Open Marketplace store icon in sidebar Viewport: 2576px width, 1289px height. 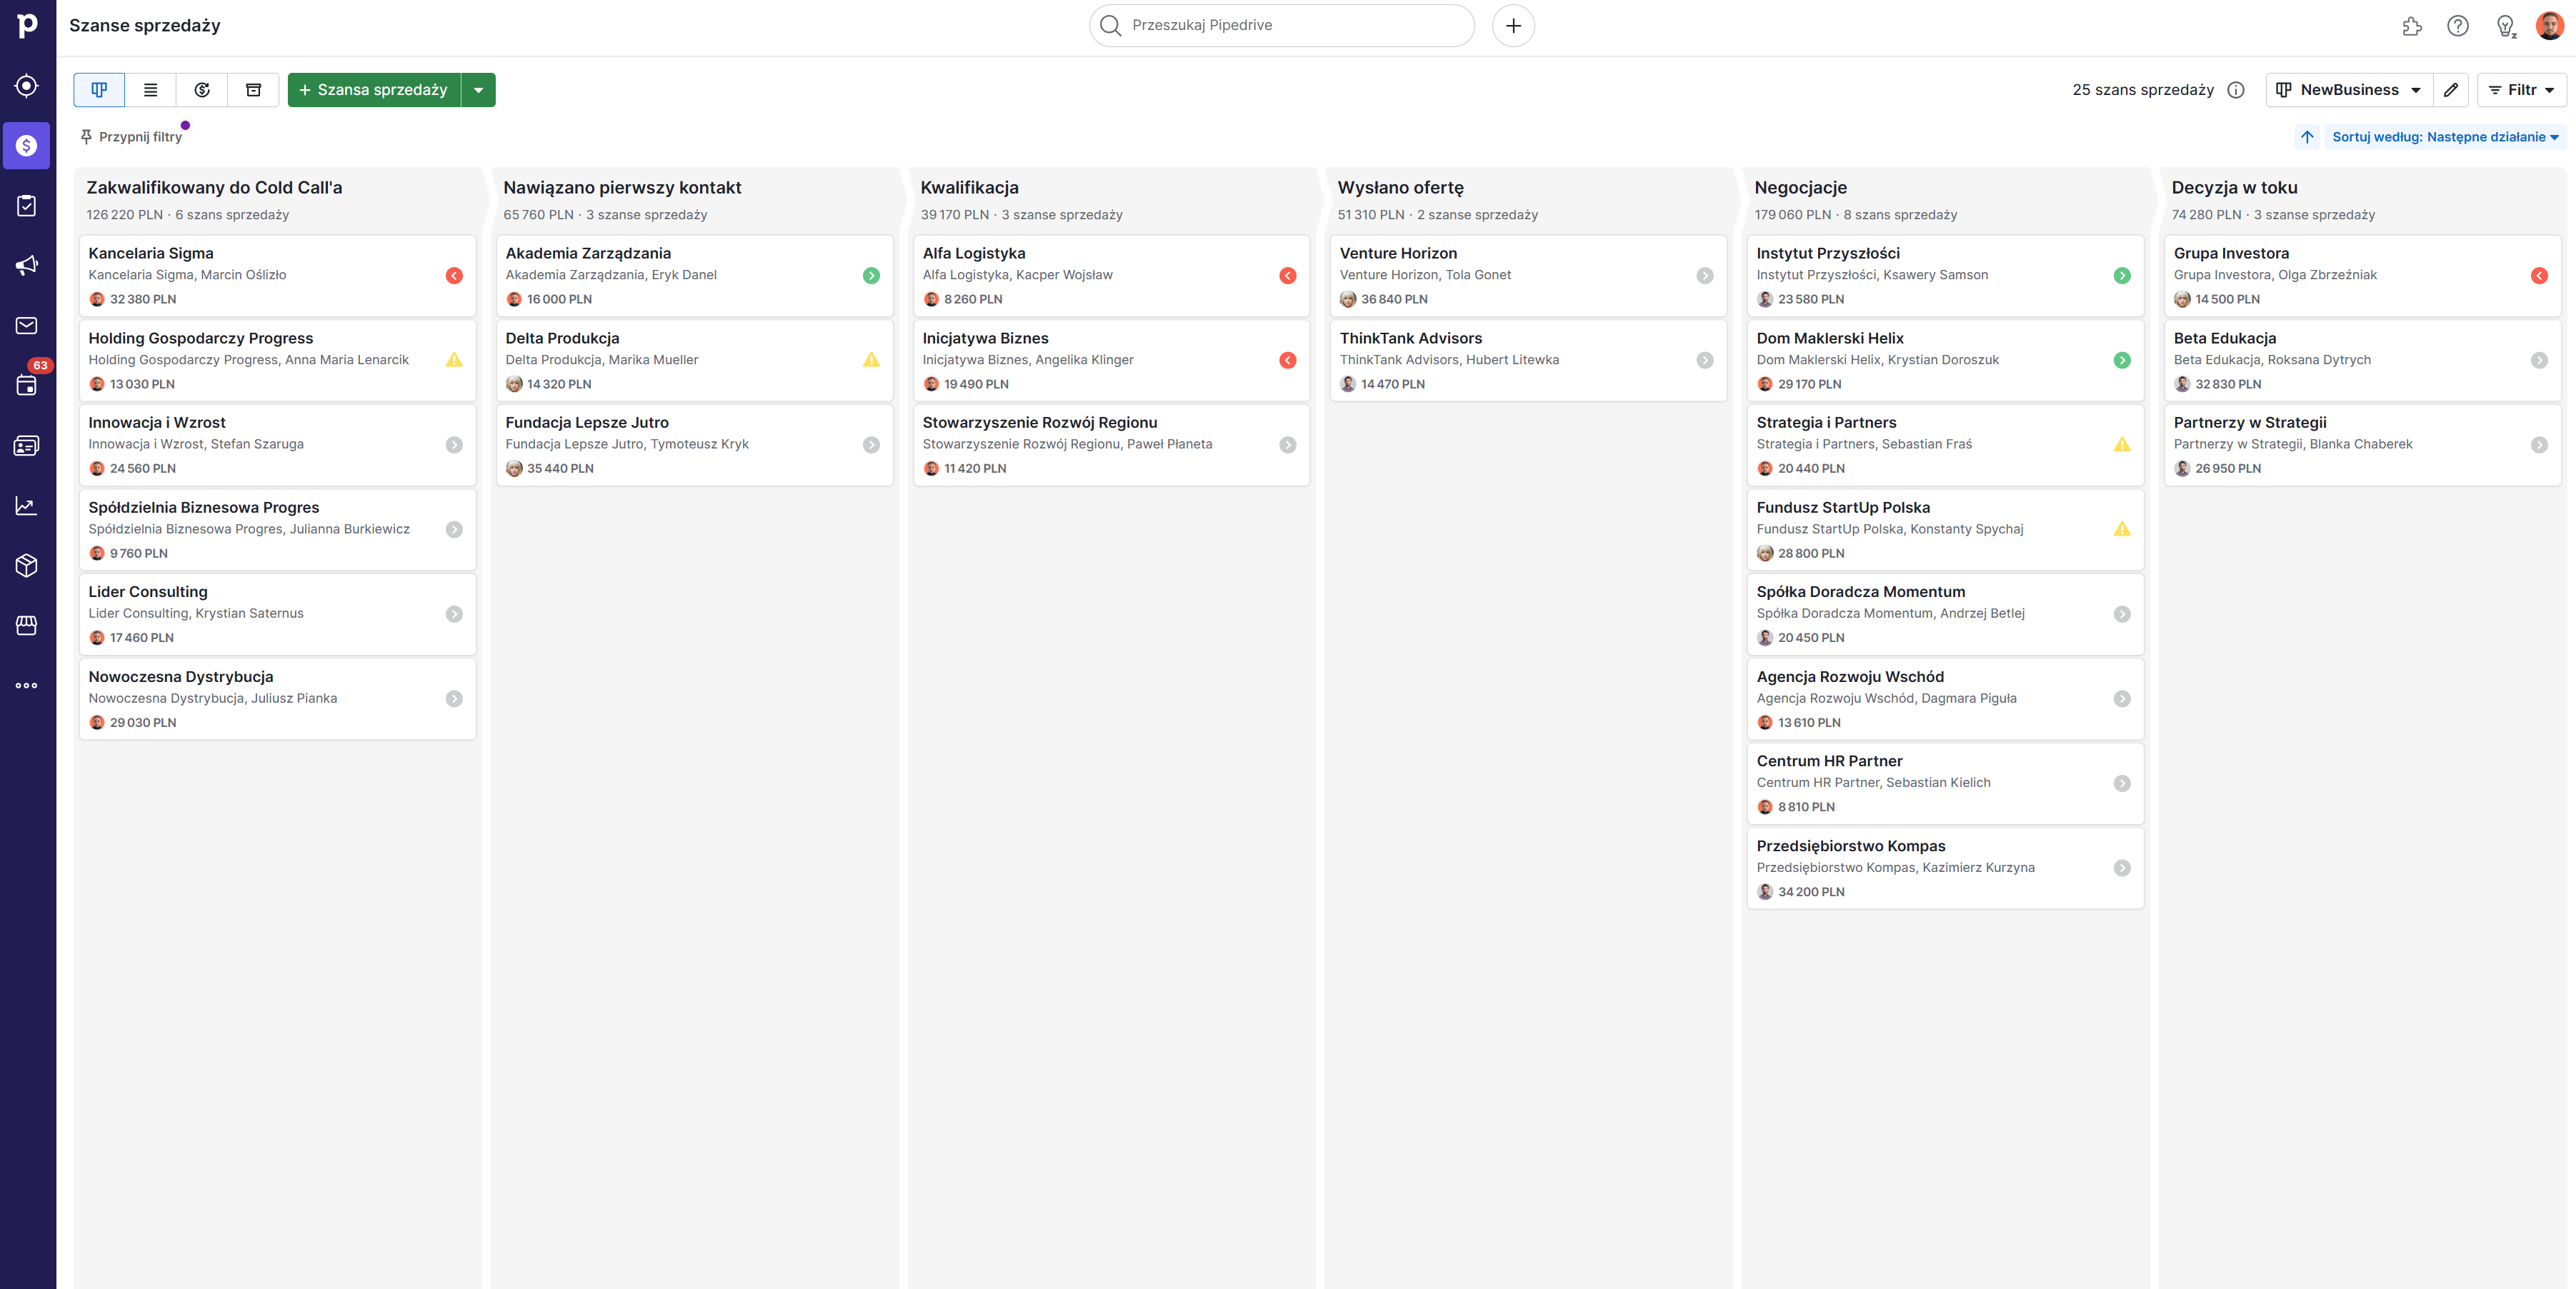coord(27,625)
